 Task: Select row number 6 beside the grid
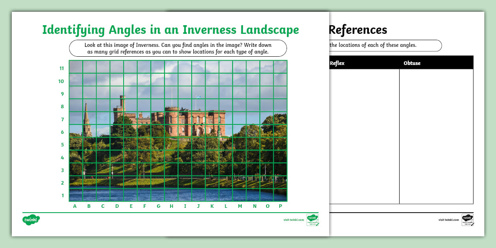click(62, 132)
